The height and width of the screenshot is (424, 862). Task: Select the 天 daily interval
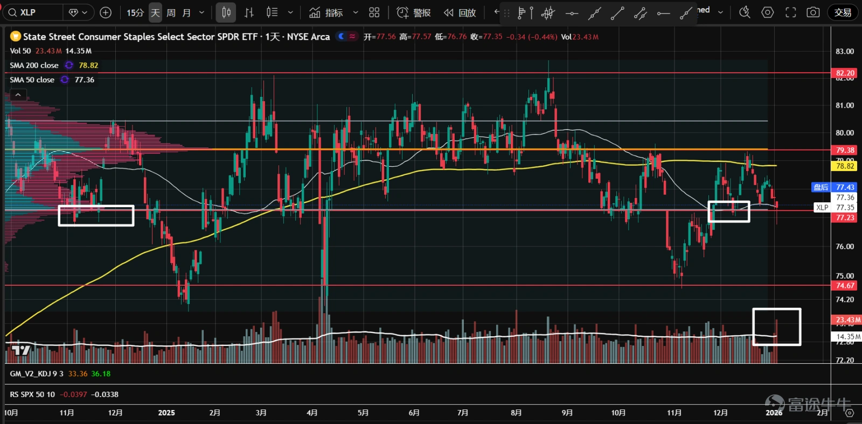click(155, 12)
